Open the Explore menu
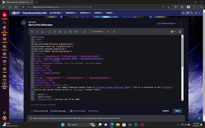Screen dimensions: 205x128 pos(56,13)
